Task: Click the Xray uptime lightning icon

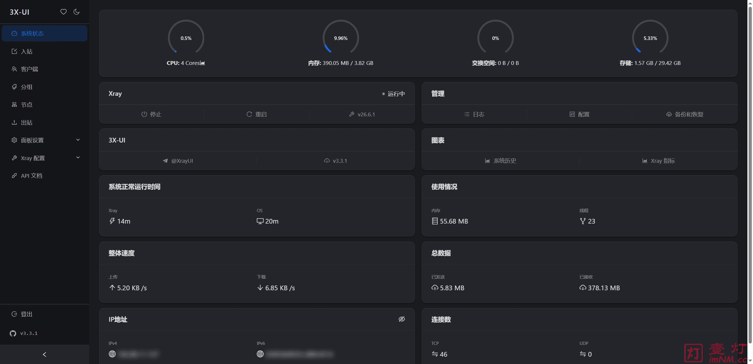Action: (x=112, y=221)
